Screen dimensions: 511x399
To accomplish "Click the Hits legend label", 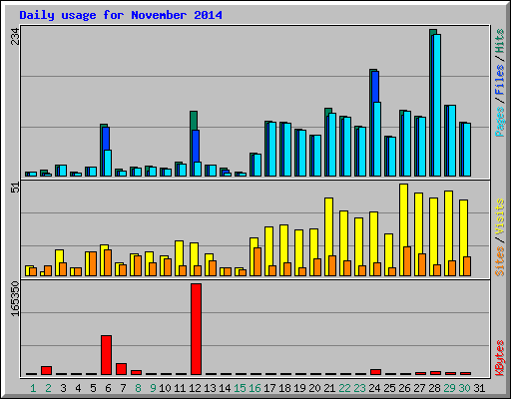I will coord(499,41).
